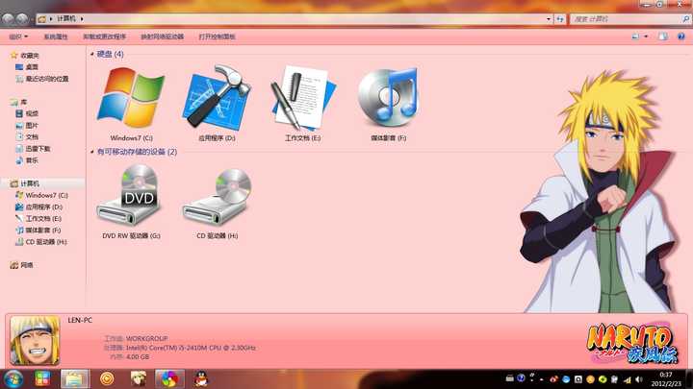Click the refresh button beside address bar
The width and height of the screenshot is (693, 389).
(x=560, y=19)
